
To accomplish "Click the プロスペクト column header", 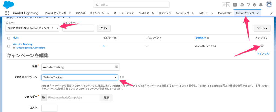I will (x=154, y=38).
